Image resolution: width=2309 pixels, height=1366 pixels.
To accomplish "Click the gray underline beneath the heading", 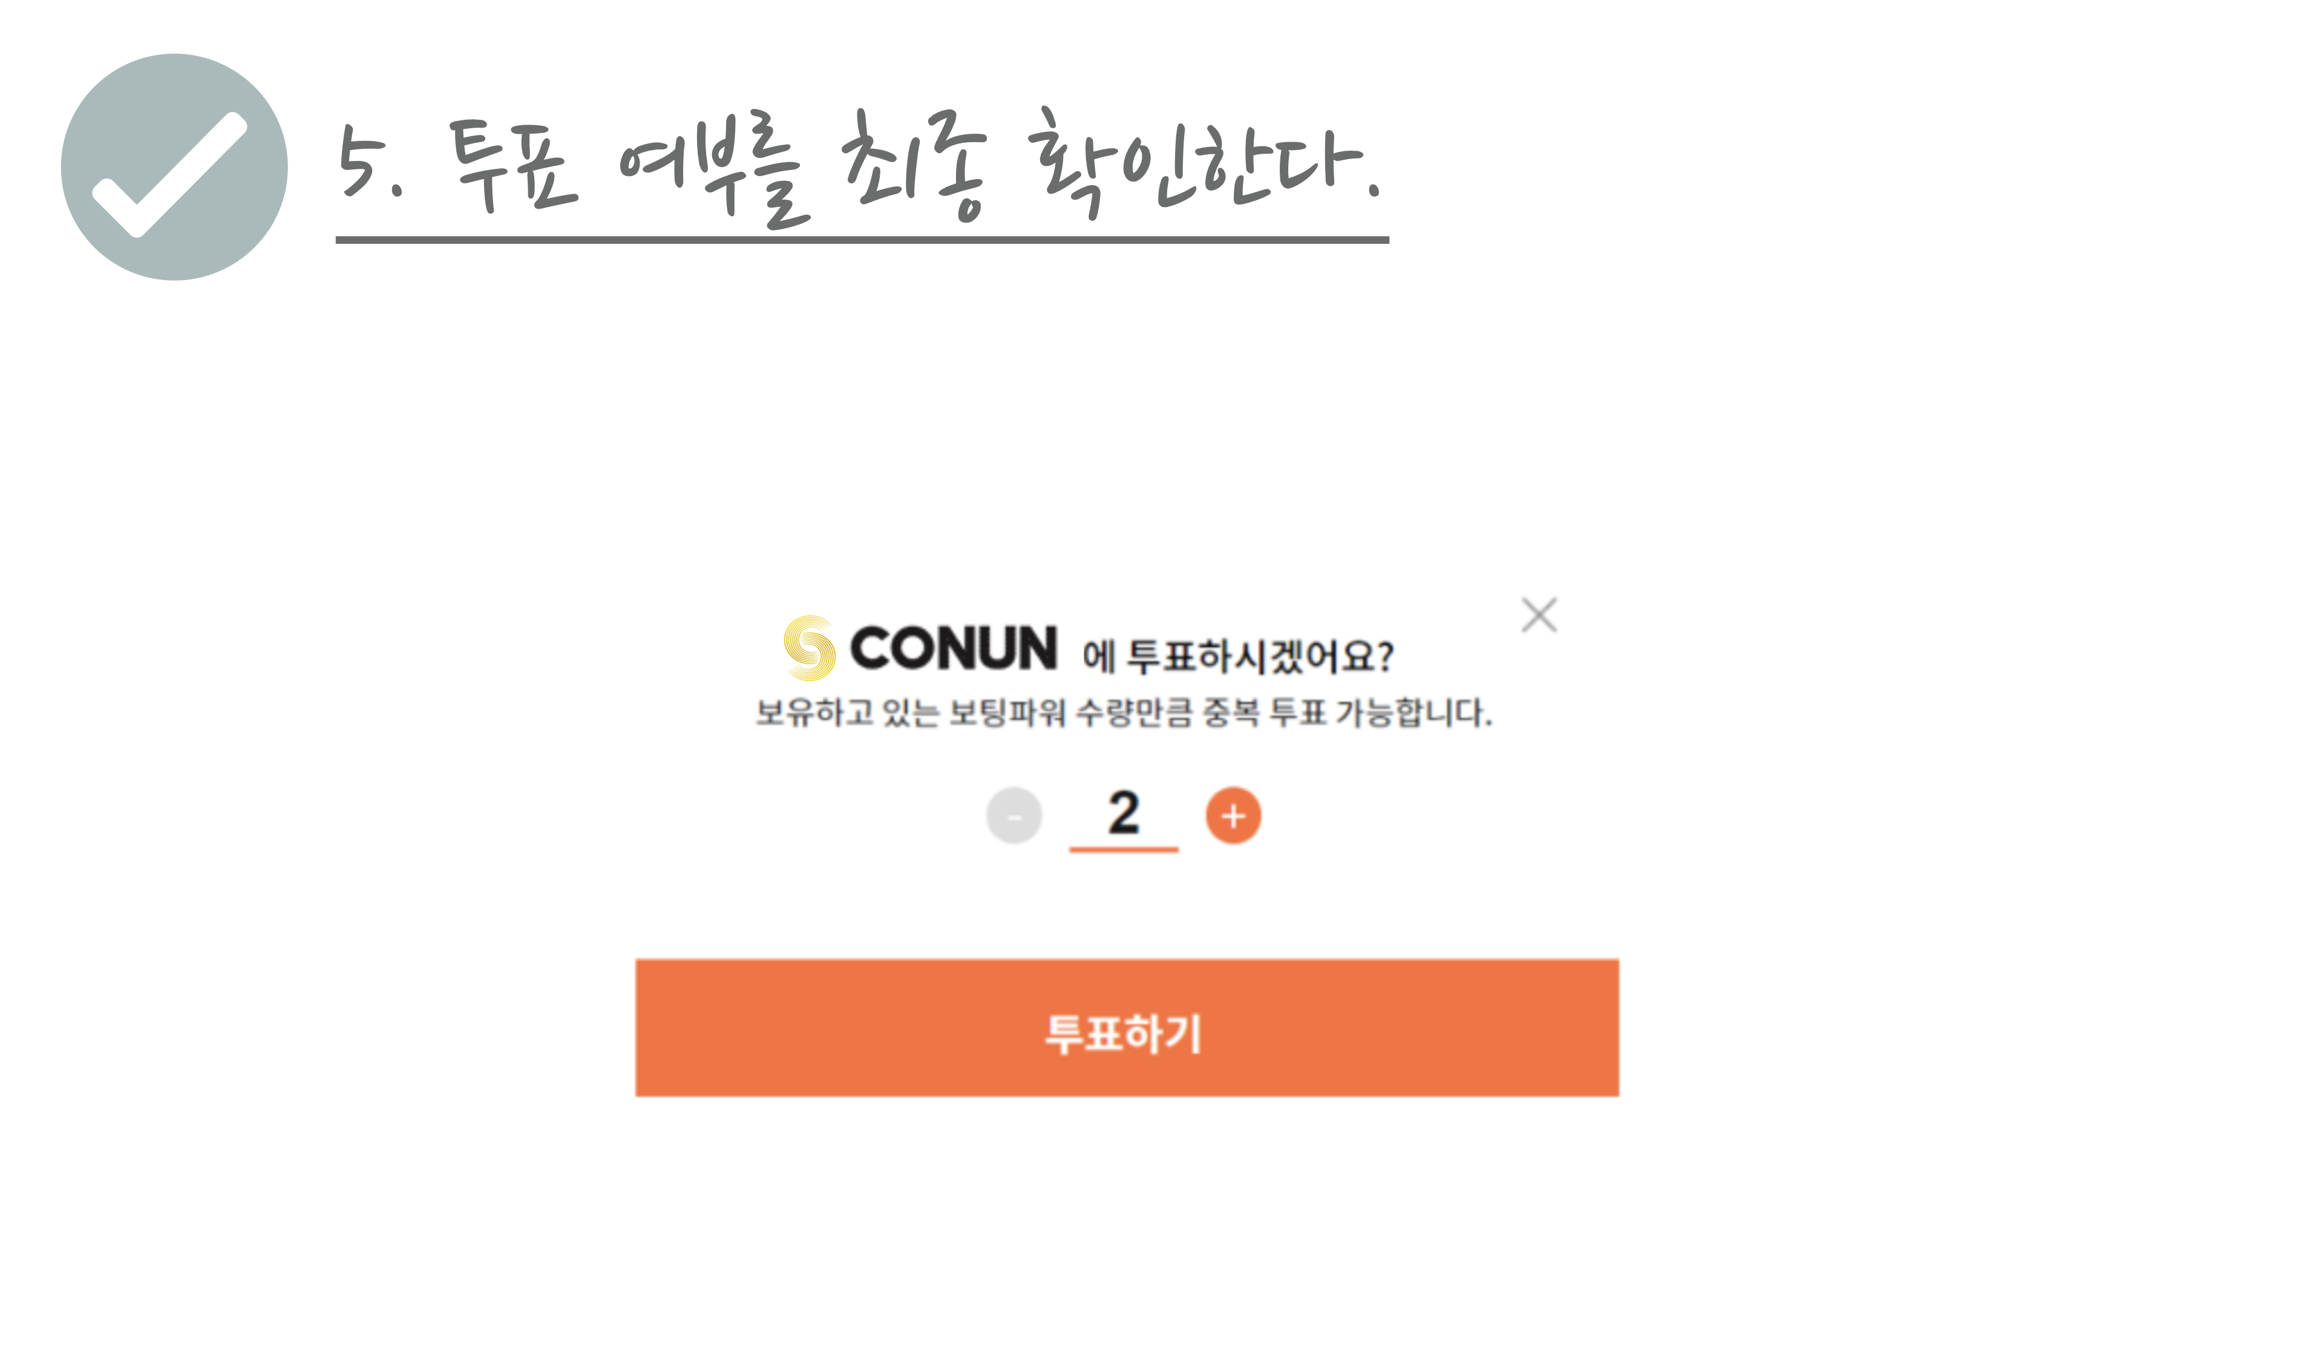I will point(861,240).
